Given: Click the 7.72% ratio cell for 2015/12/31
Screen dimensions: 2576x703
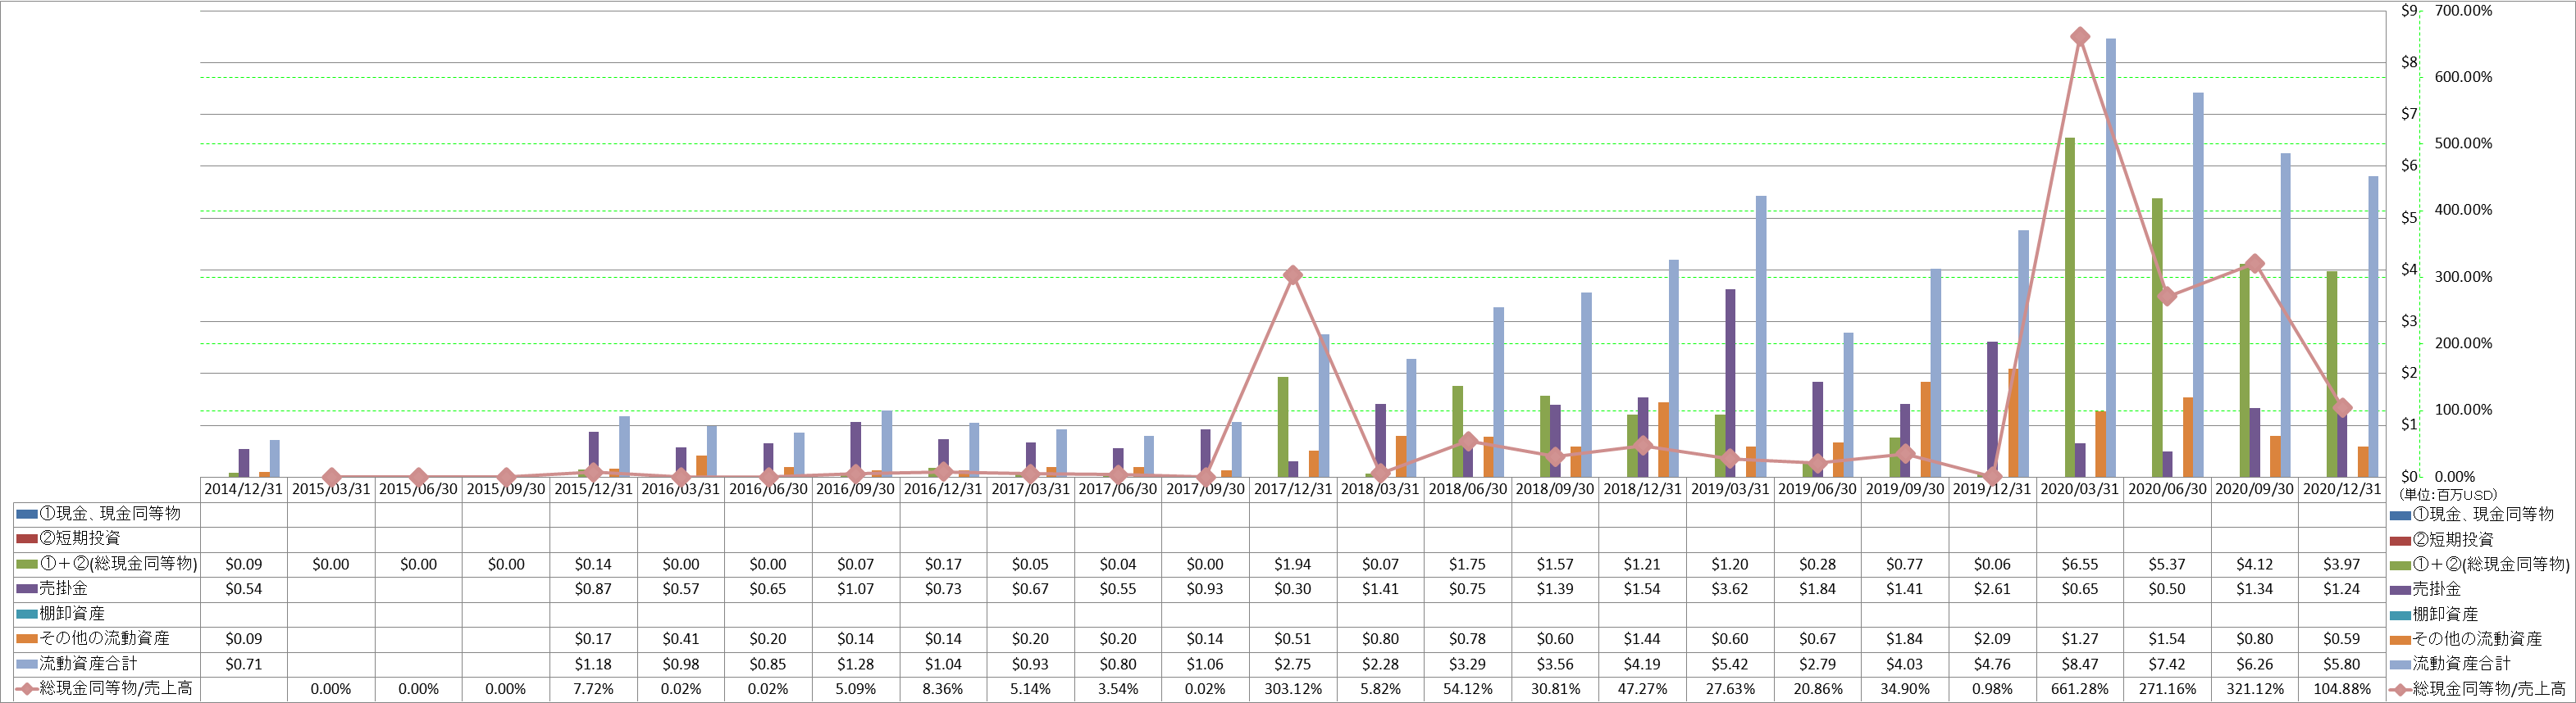Looking at the screenshot, I should [593, 689].
